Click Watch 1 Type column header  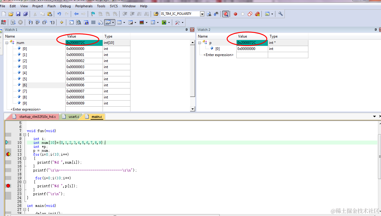click(117, 36)
